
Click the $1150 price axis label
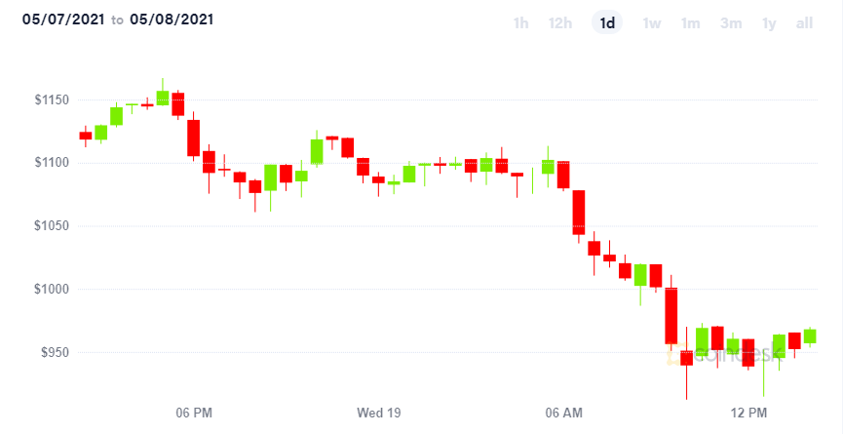[51, 100]
